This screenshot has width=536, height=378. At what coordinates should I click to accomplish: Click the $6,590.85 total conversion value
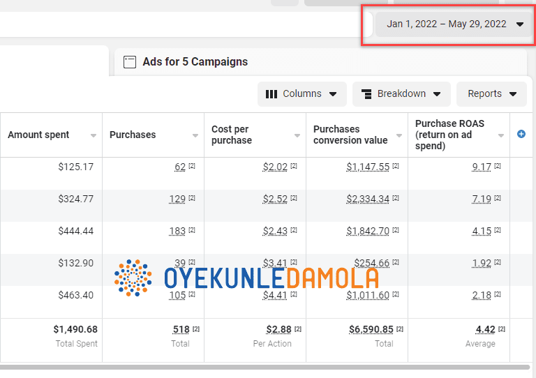click(x=371, y=329)
